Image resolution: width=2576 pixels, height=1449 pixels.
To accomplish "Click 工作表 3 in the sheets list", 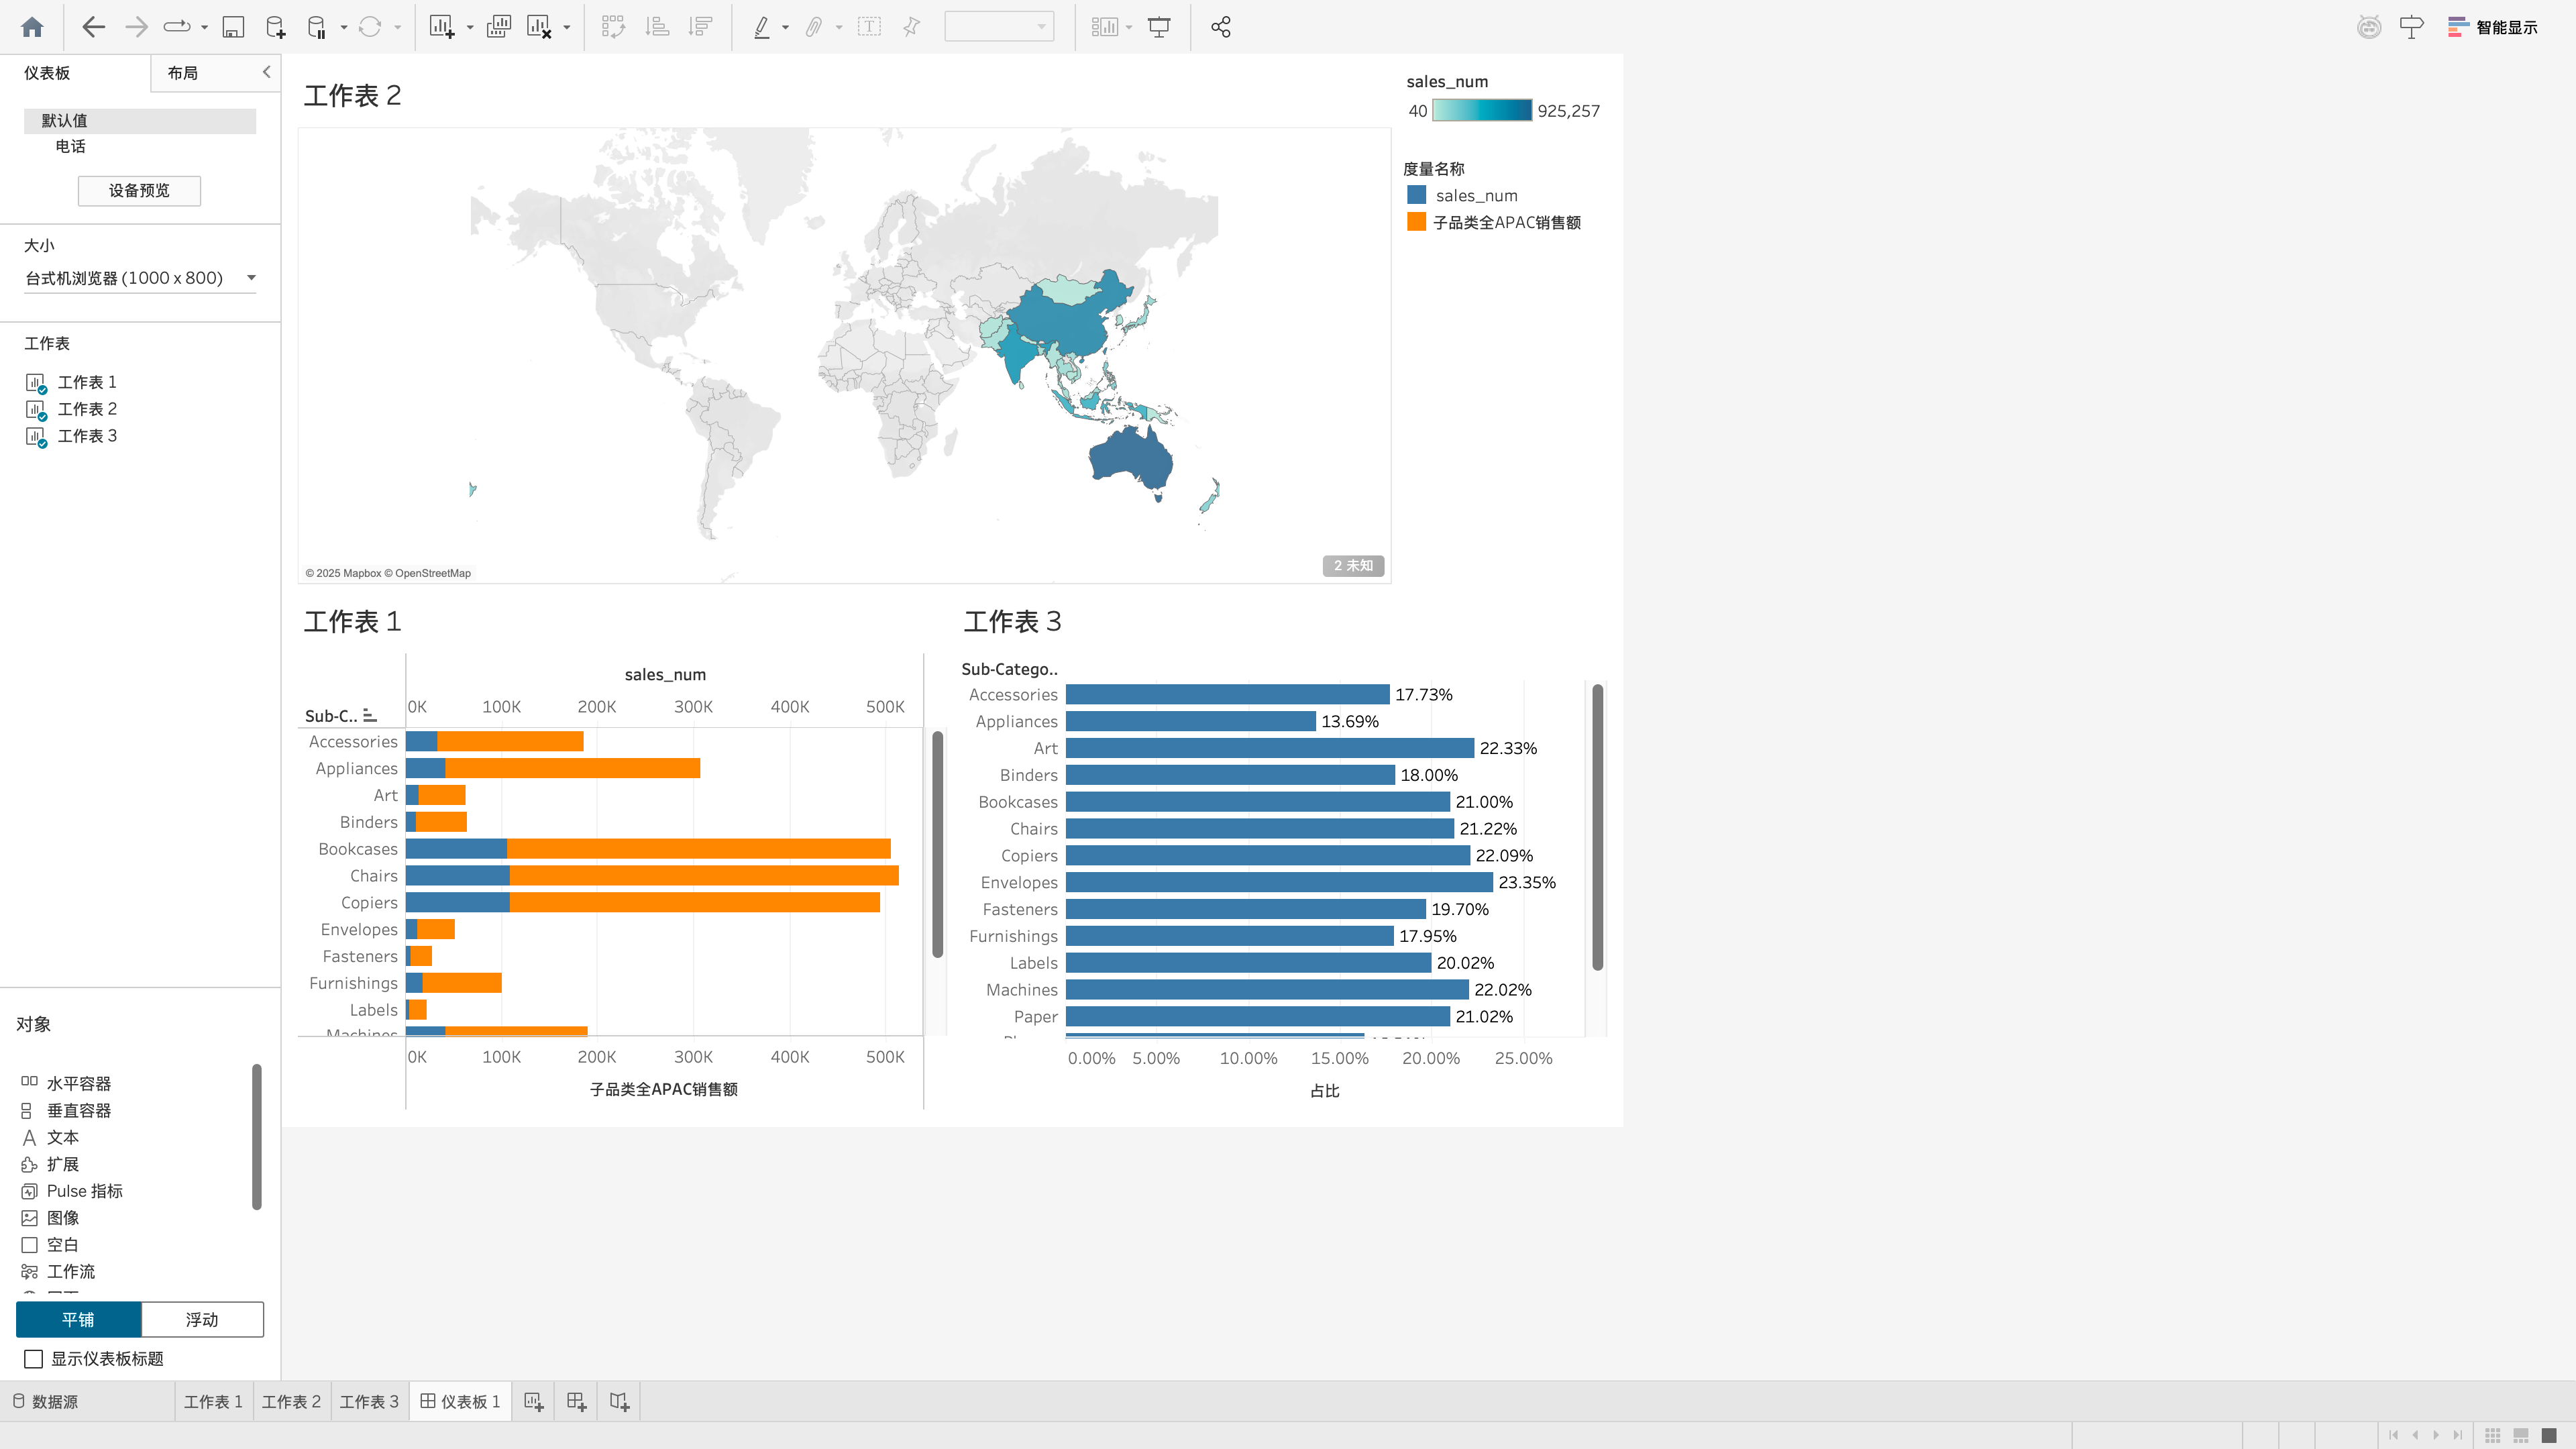I will pyautogui.click(x=87, y=436).
